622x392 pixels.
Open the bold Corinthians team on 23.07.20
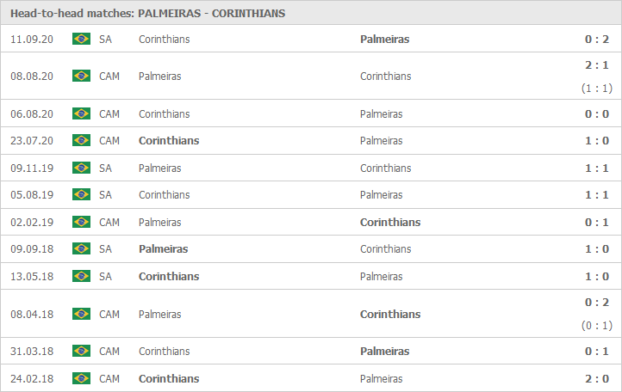point(169,141)
